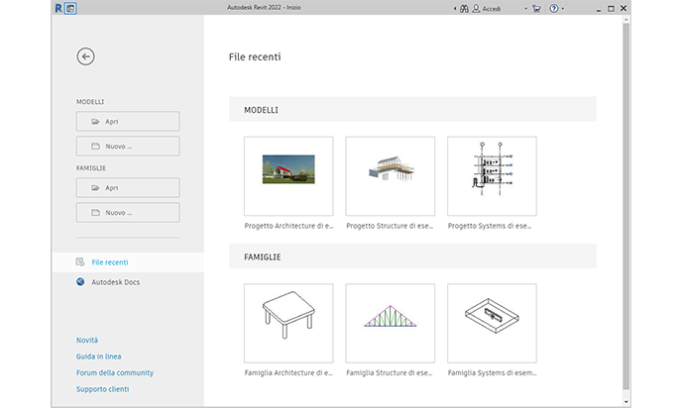Screen dimensions: 680x408
Task: Click the Accedi sign-in text
Action: tap(492, 9)
